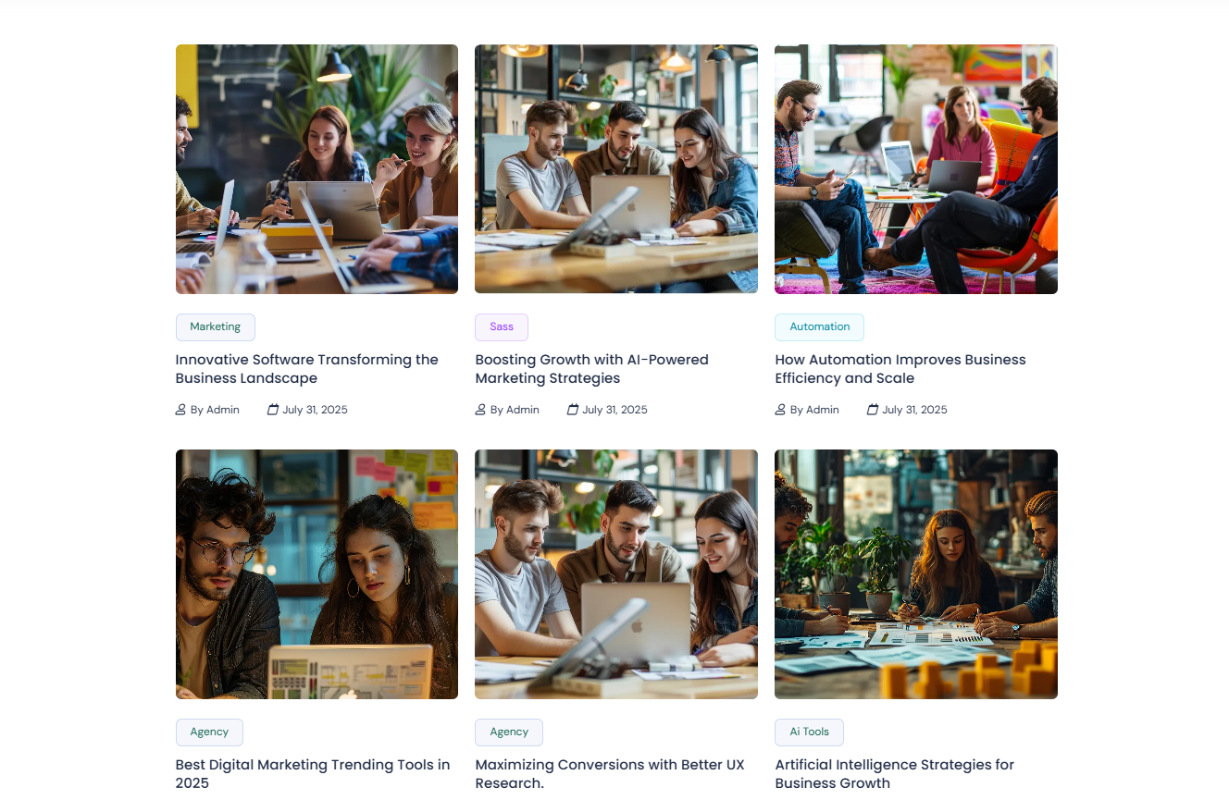
Task: Select Agency tag above Best Digital Marketing post
Action: point(209,732)
